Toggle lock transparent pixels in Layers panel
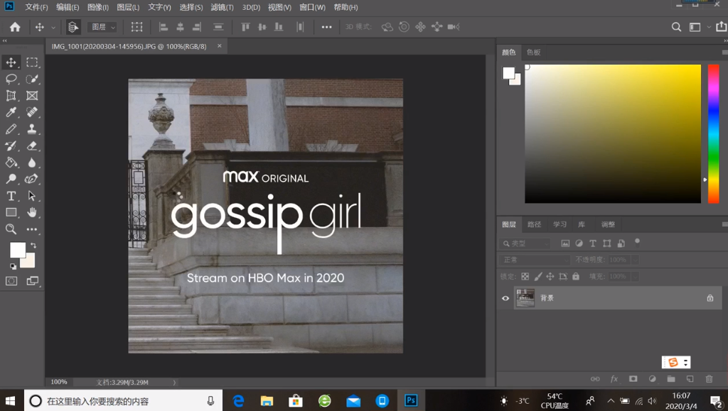Image resolution: width=728 pixels, height=411 pixels. click(525, 276)
